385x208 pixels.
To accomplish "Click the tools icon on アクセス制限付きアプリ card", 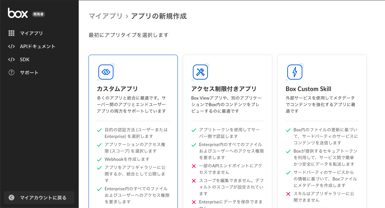I will tap(200, 72).
